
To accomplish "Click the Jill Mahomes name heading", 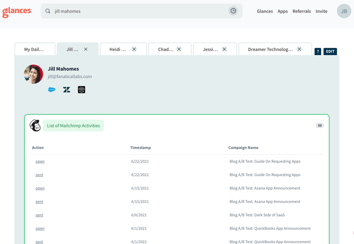I will tap(63, 69).
